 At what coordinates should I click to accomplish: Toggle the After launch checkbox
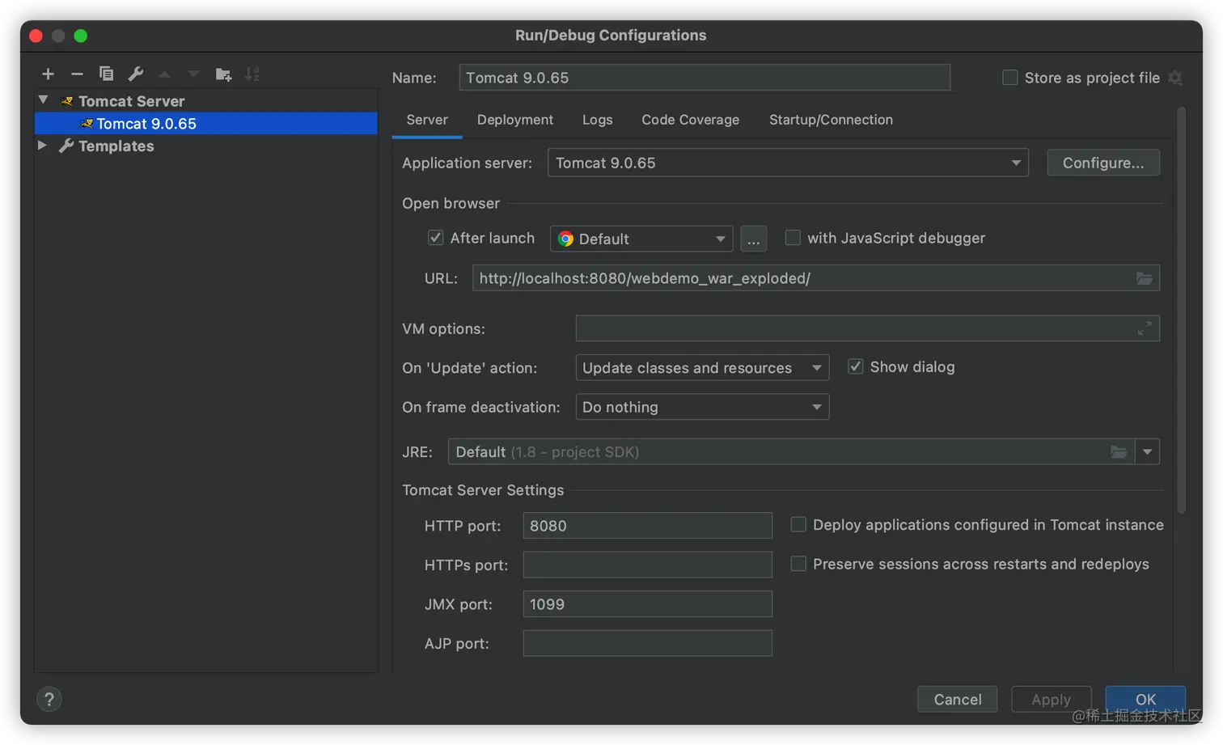pos(436,238)
